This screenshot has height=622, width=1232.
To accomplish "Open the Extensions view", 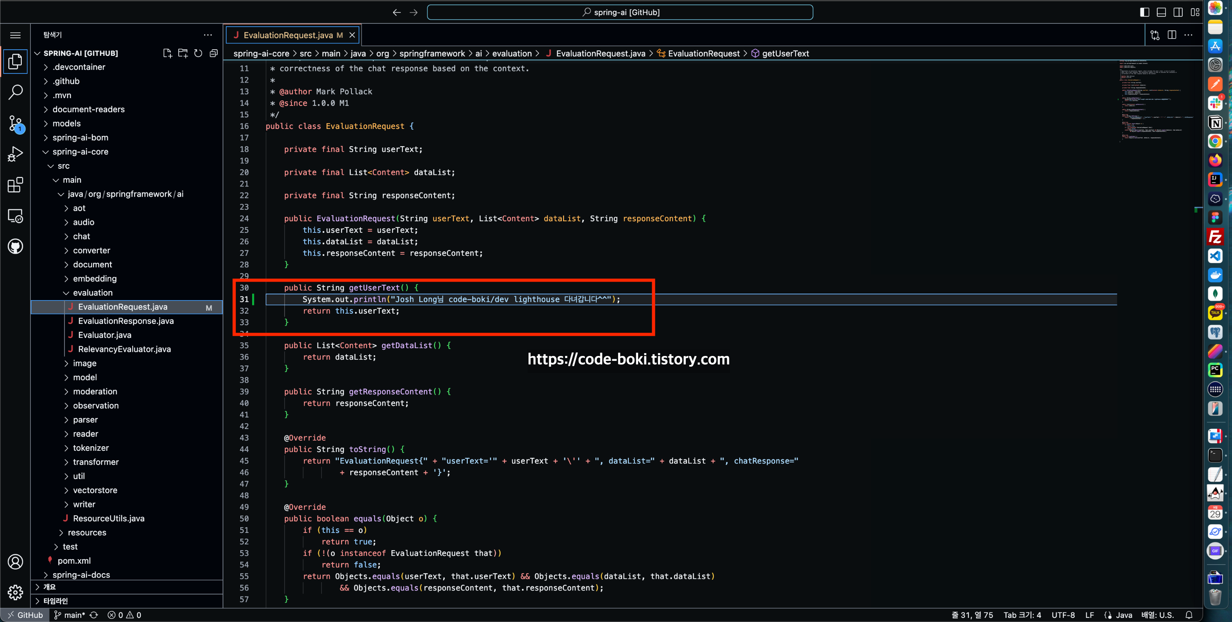I will pos(15,185).
